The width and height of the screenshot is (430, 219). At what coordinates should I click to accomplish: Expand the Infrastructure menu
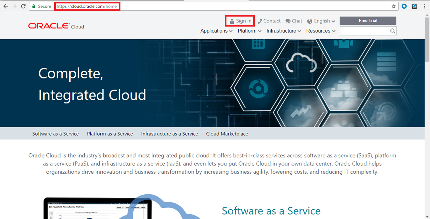tap(284, 31)
